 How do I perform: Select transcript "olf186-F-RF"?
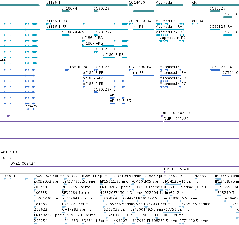56,26
